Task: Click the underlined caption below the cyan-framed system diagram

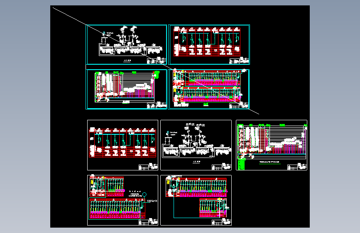Action: 127,61
